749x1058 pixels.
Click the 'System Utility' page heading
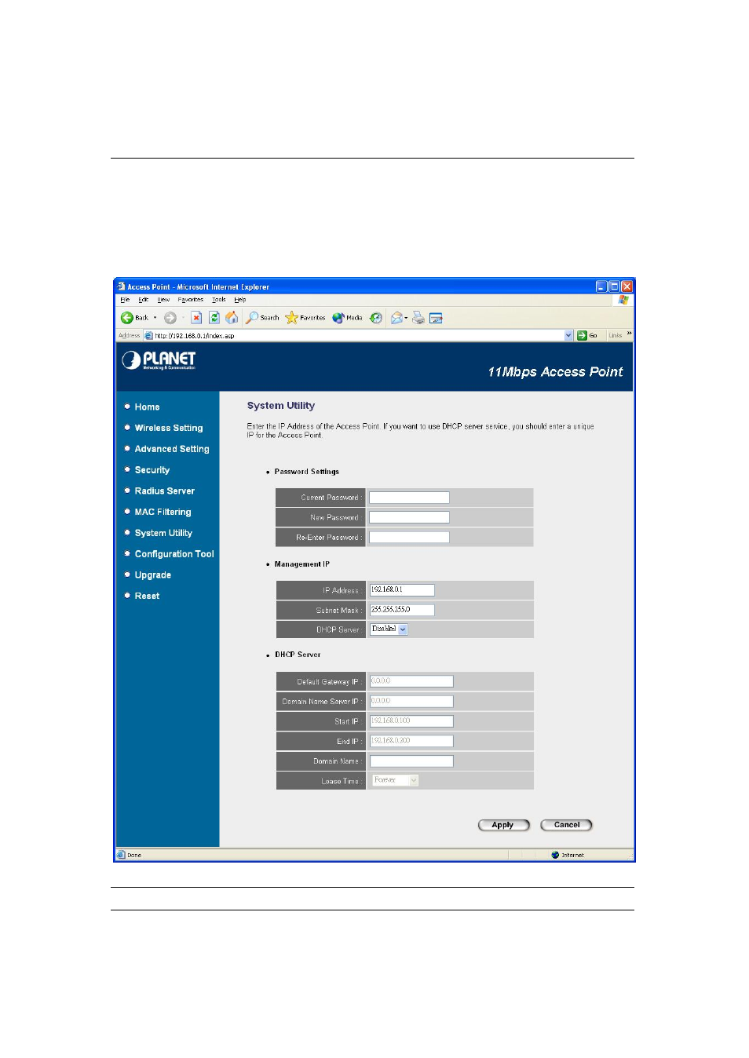281,406
